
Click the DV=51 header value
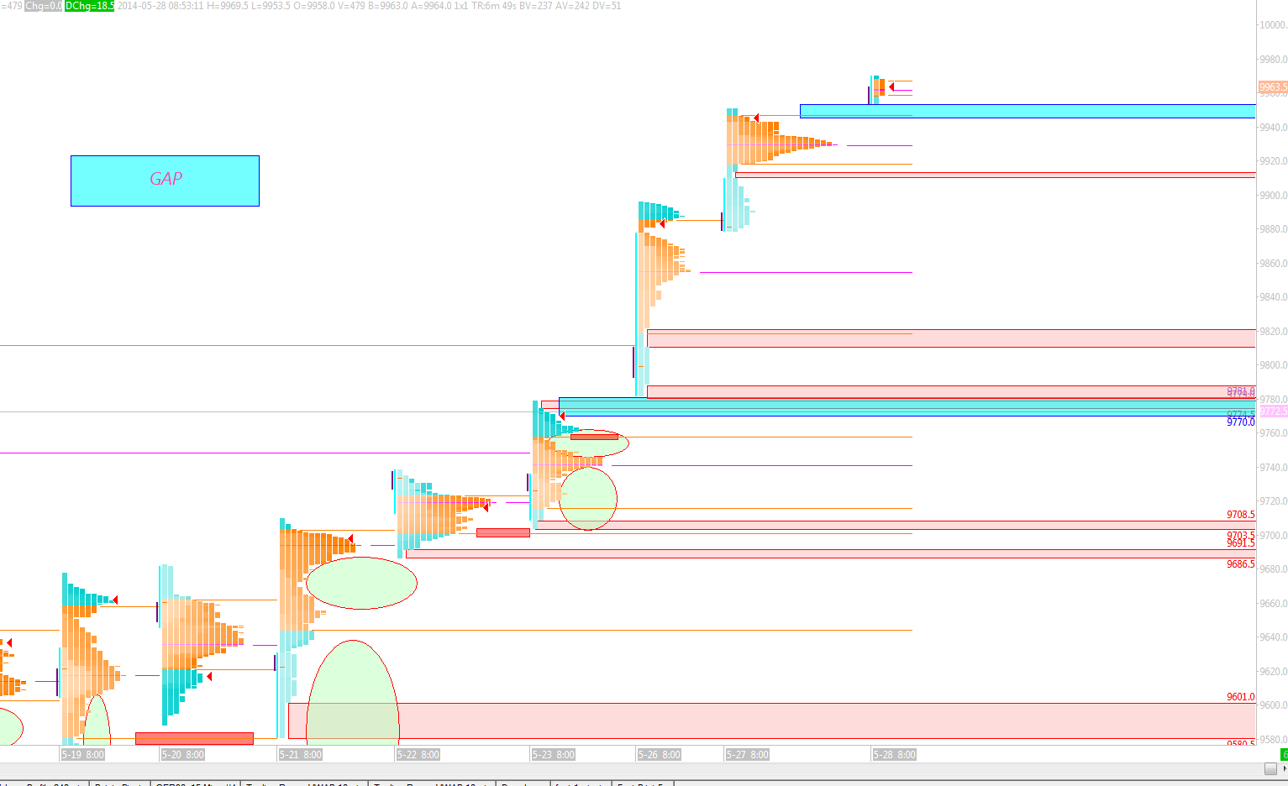click(x=607, y=6)
